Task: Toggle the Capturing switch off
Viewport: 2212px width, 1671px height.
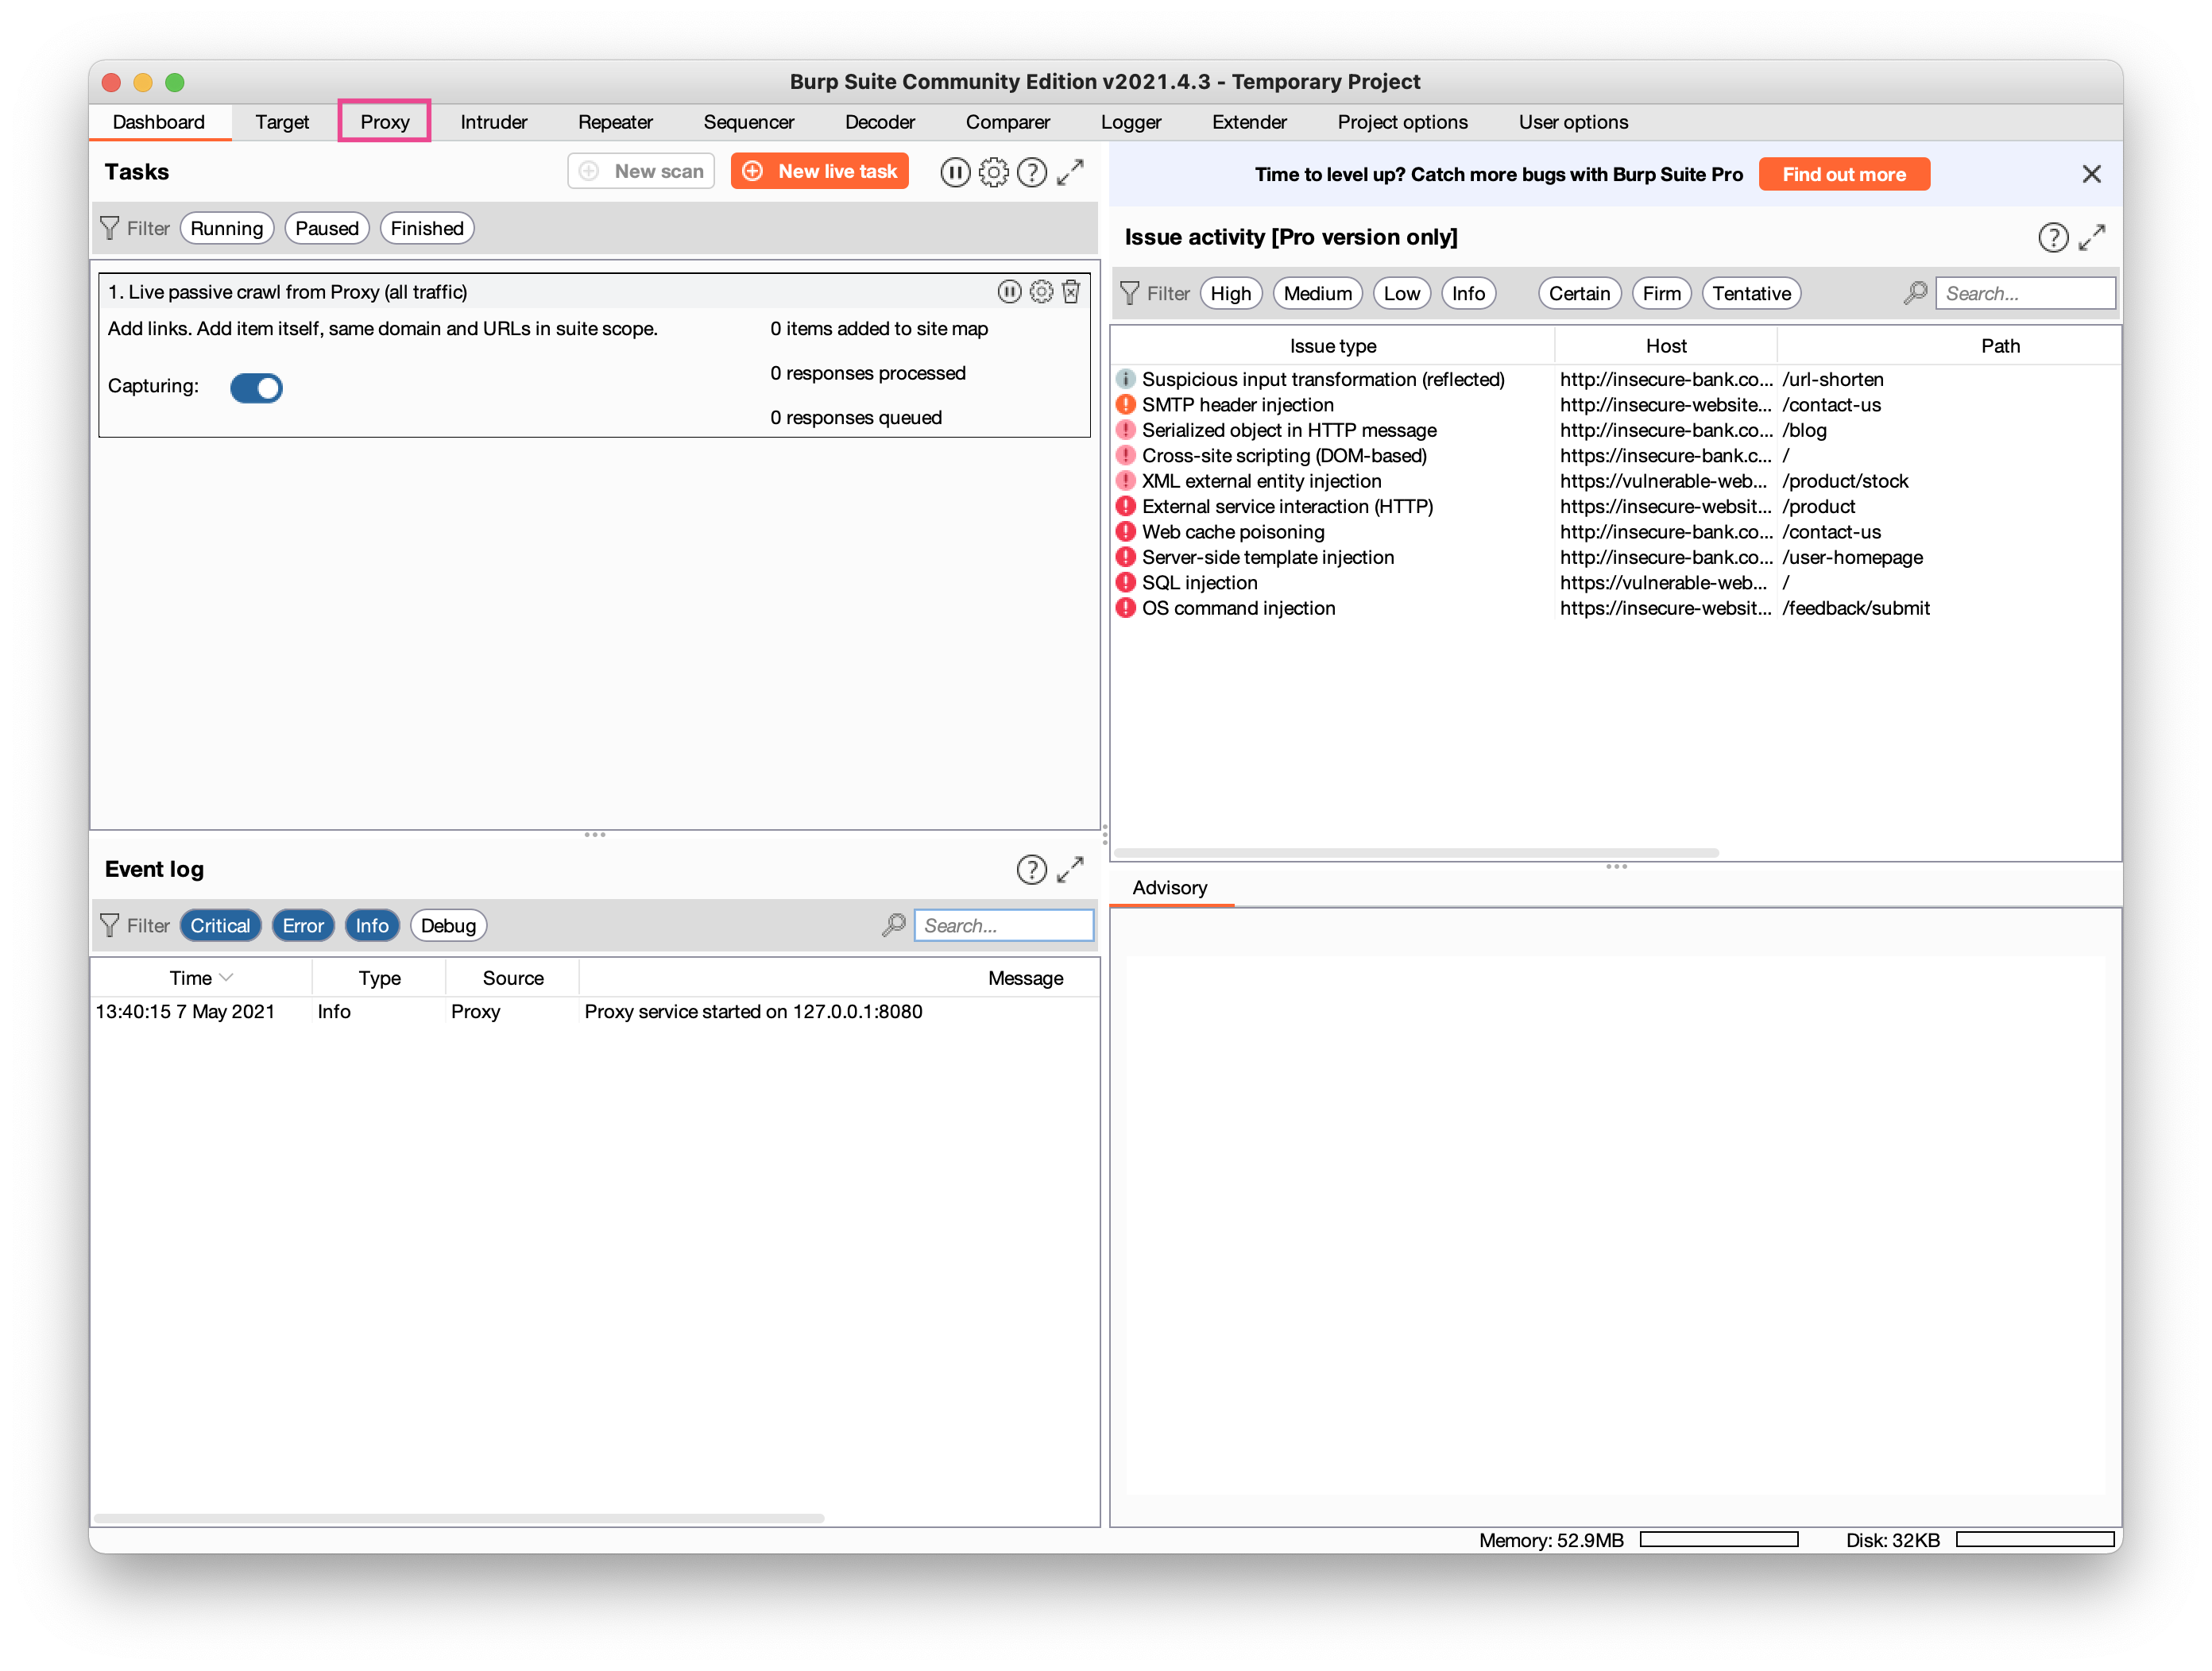Action: click(x=256, y=388)
